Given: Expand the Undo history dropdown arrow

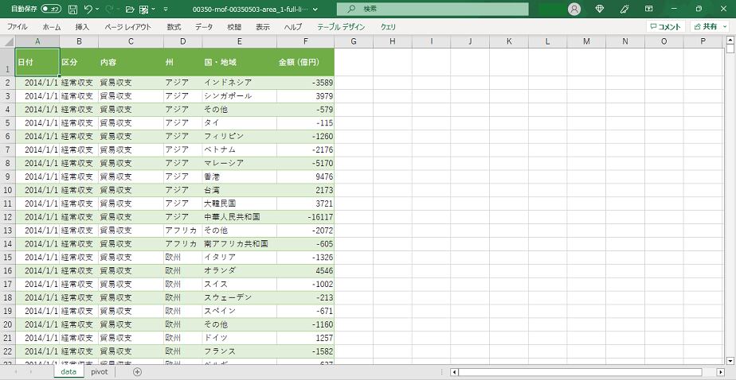Looking at the screenshot, I should [97, 9].
